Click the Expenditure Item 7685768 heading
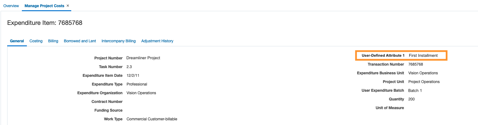This screenshot has height=125, width=478. click(45, 23)
